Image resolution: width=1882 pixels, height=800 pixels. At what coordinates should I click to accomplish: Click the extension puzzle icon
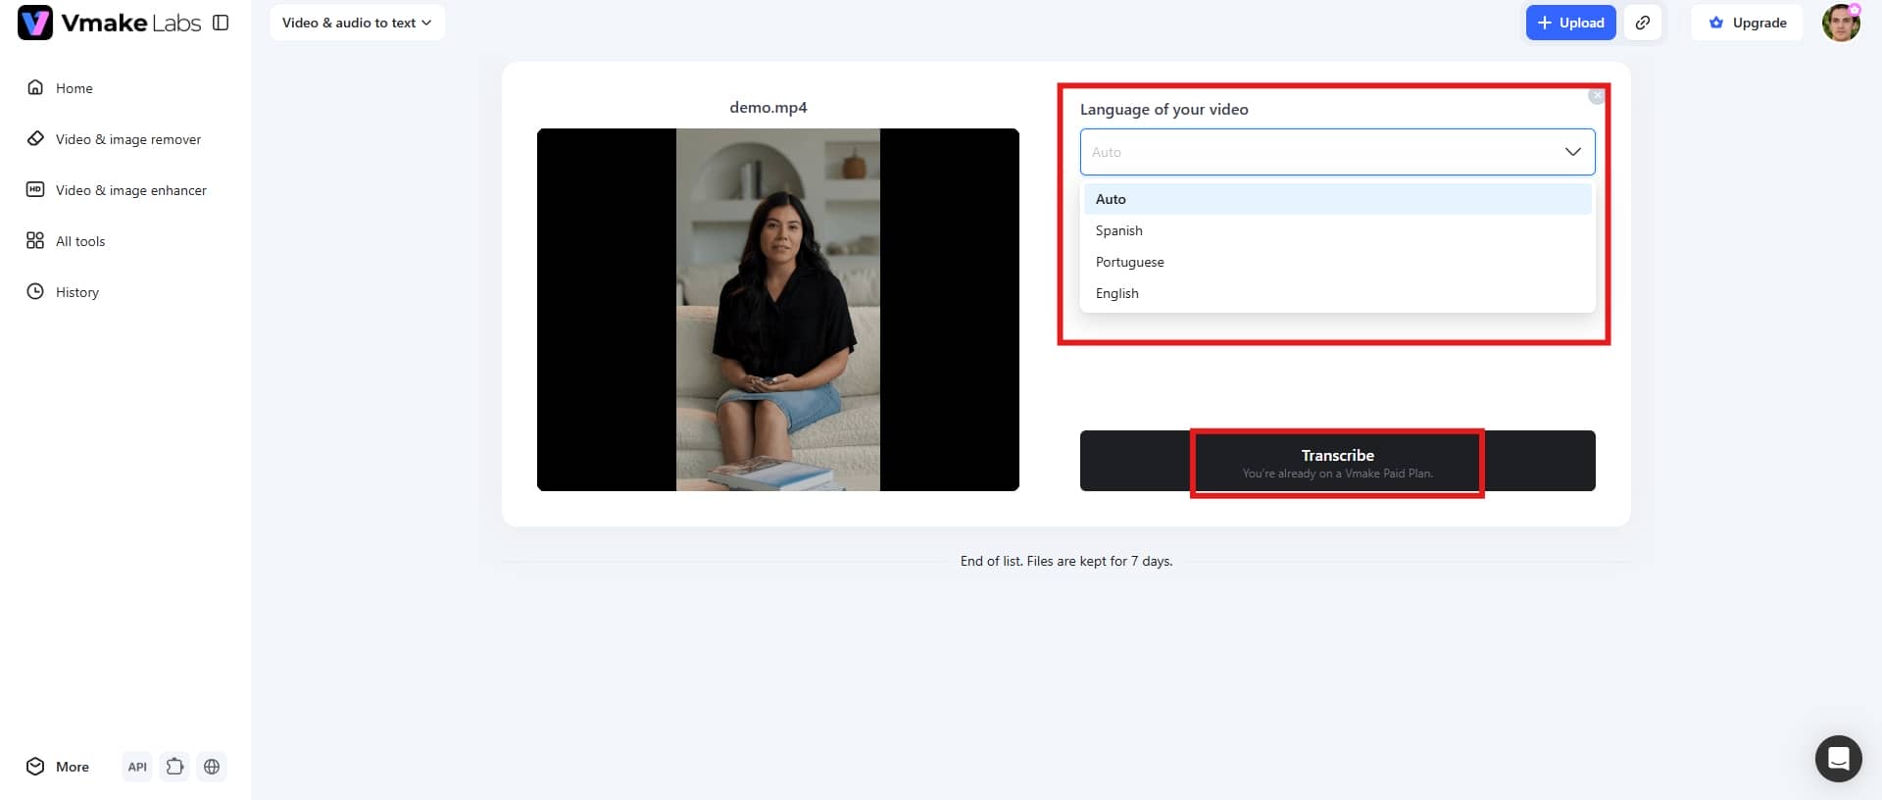(x=174, y=767)
